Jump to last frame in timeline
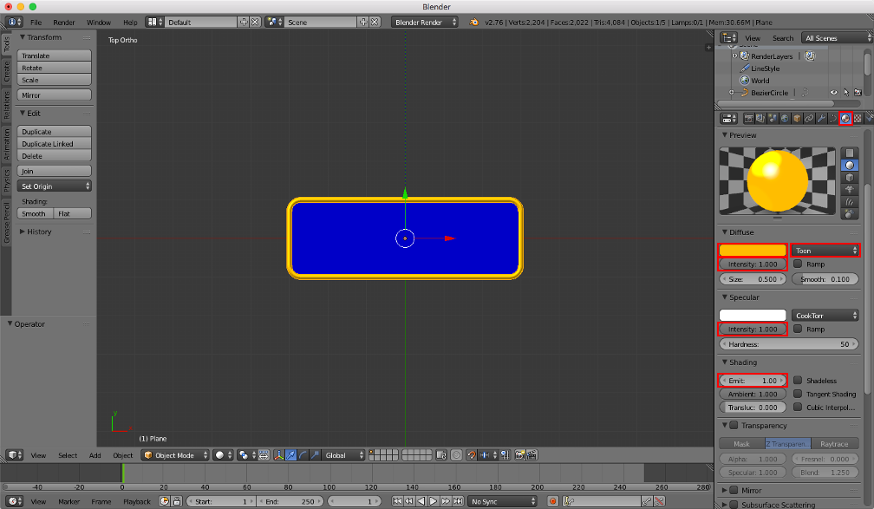Screen dimensions: 874x509 tap(458, 501)
